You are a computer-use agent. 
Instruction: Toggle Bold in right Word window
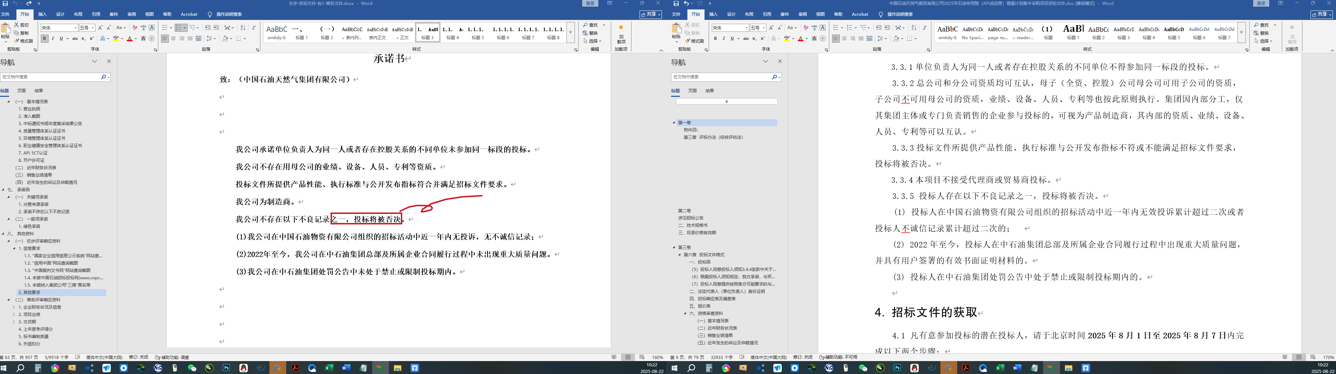[716, 38]
